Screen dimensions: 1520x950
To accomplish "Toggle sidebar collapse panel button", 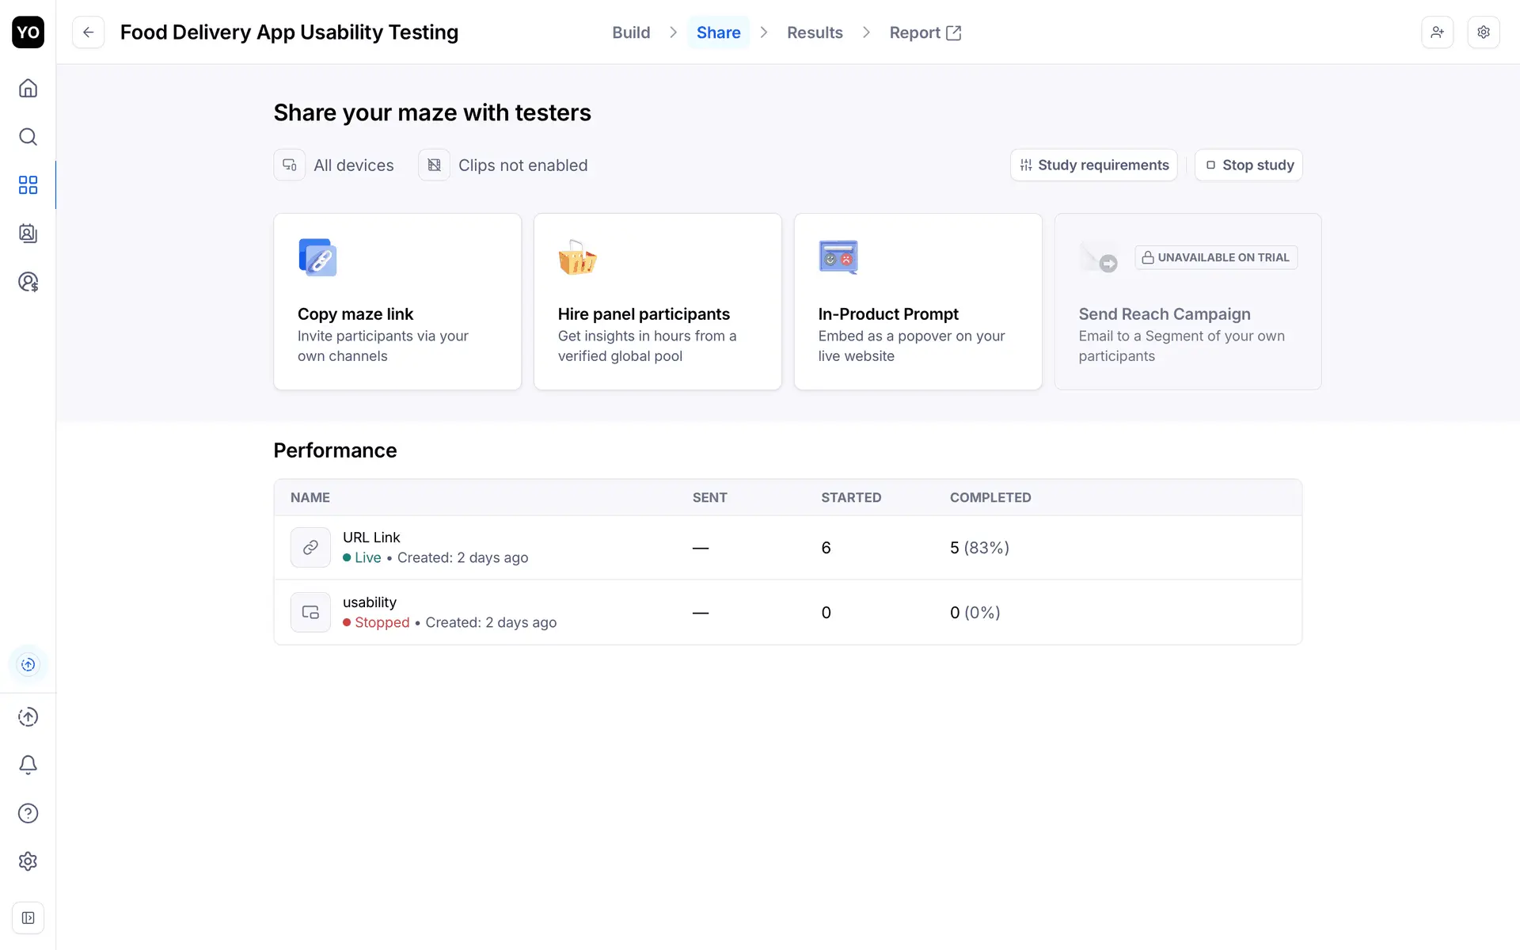I will pos(28,918).
